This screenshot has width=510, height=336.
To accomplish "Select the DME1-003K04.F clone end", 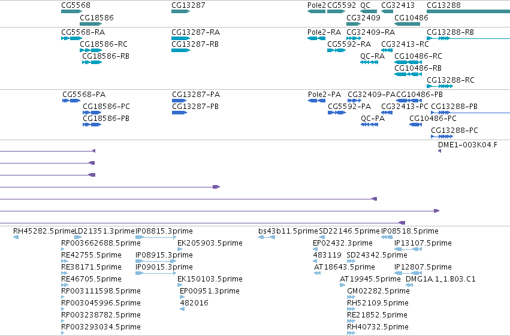I will click(x=467, y=145).
